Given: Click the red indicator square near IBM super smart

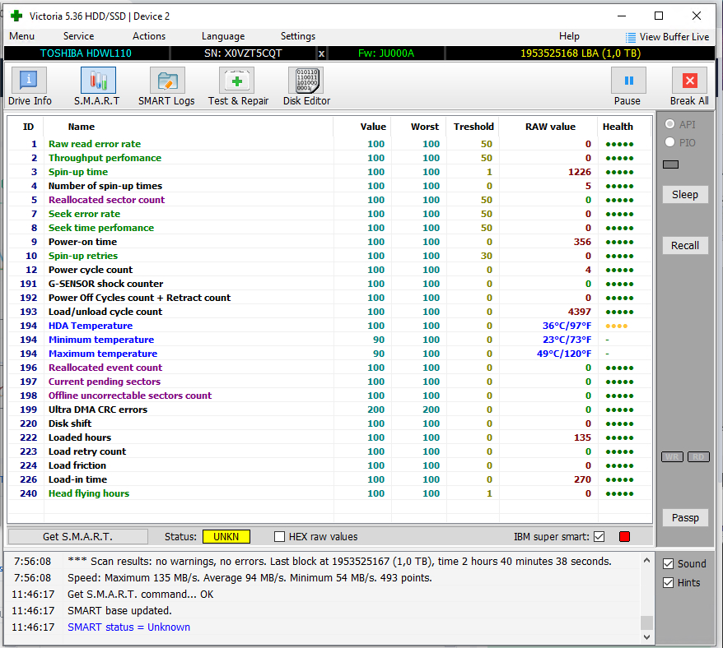Looking at the screenshot, I should [x=624, y=536].
